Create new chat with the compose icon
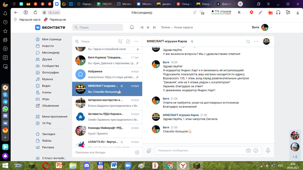 click(128, 41)
